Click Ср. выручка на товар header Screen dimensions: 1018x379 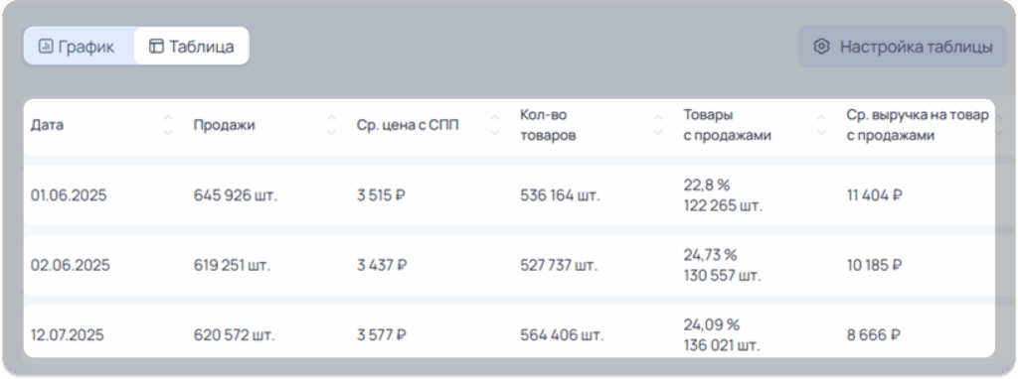(x=918, y=126)
